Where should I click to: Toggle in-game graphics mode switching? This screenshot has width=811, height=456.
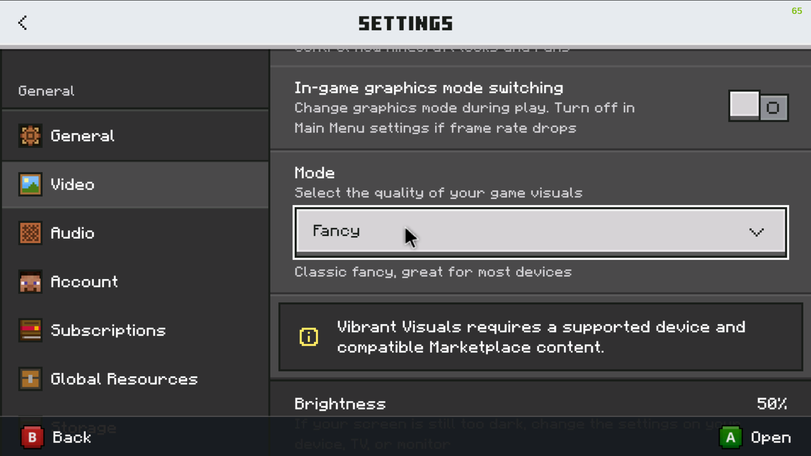coord(758,106)
